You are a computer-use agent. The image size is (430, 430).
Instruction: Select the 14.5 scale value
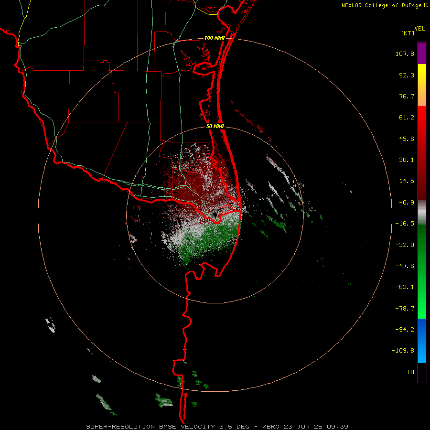point(407,181)
